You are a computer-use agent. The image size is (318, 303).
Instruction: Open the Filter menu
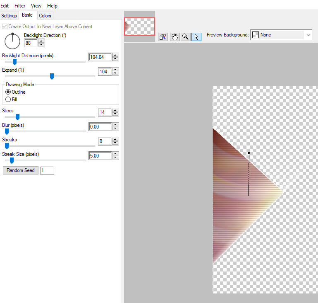[20, 6]
